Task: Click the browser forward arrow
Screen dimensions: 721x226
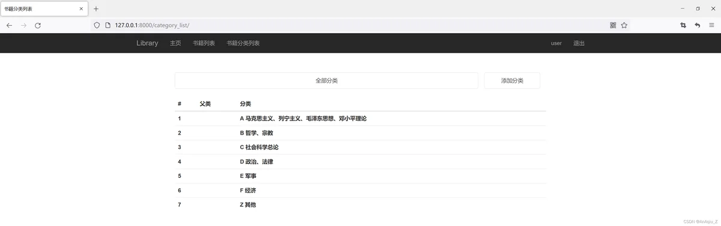Action: [23, 25]
